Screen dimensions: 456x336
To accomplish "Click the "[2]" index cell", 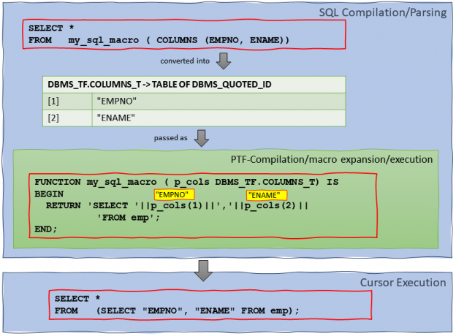I will 67,118.
